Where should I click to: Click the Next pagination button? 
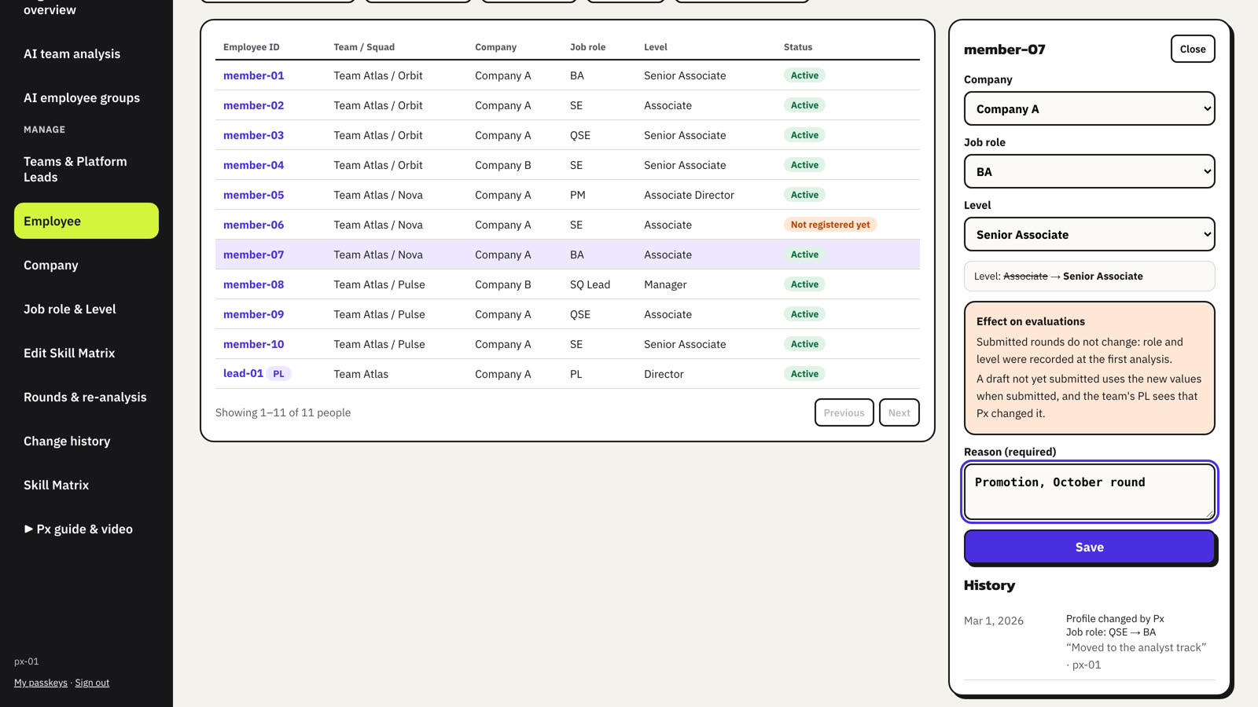click(899, 412)
